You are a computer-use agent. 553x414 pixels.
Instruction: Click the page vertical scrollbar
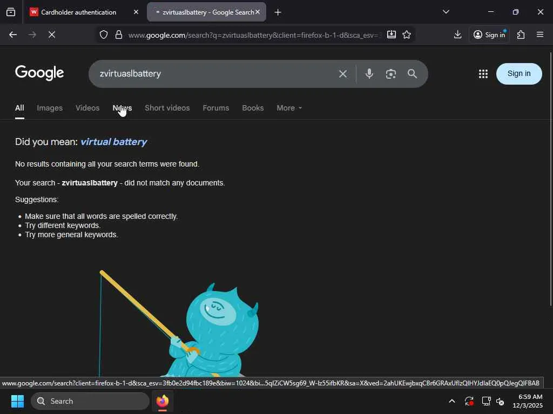coord(550,180)
